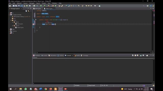The height and width of the screenshot is (91, 163).
Task: Click the Back navigation arrow in the toolbar
Action: click(91, 6)
